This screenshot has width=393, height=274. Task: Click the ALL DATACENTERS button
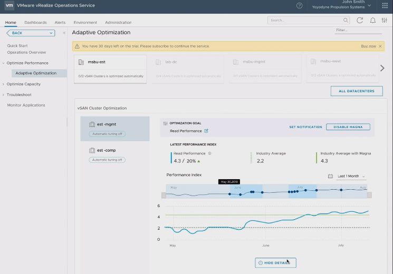(357, 91)
